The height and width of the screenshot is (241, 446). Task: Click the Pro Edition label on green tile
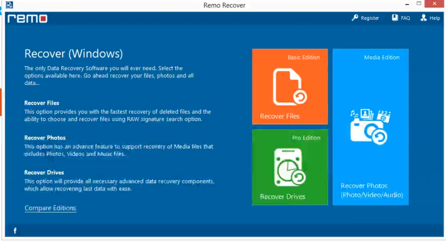(x=306, y=138)
